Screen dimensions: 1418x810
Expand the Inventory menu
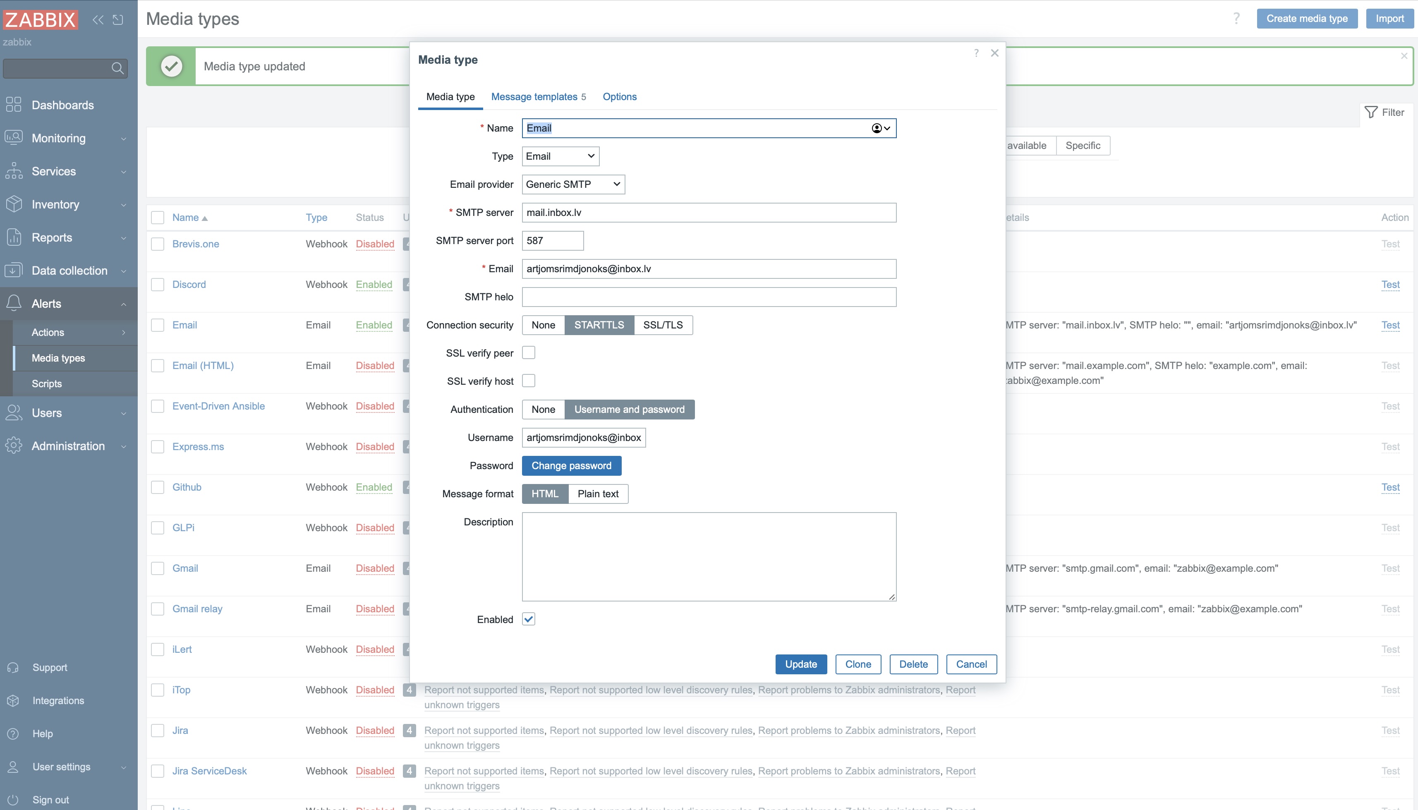click(x=124, y=205)
